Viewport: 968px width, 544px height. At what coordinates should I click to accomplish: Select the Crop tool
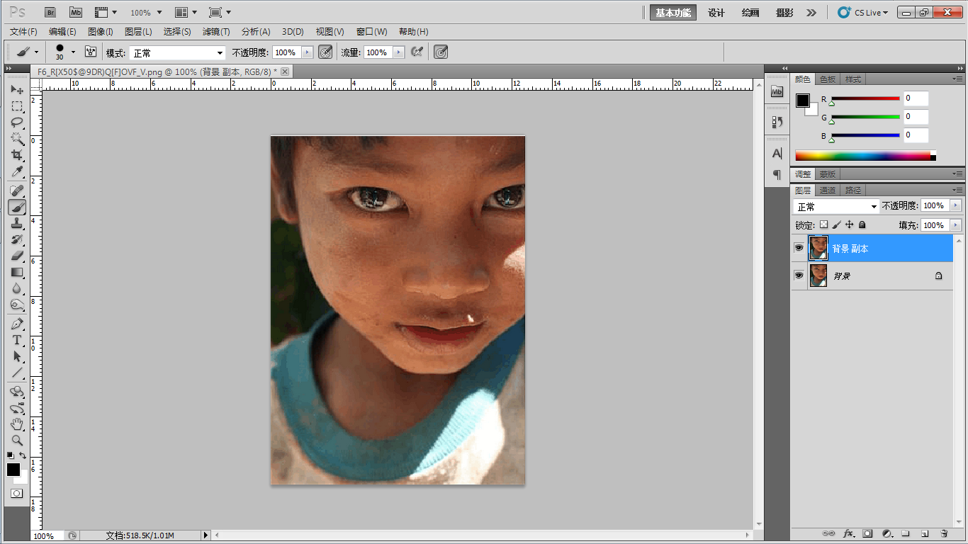[x=17, y=155]
